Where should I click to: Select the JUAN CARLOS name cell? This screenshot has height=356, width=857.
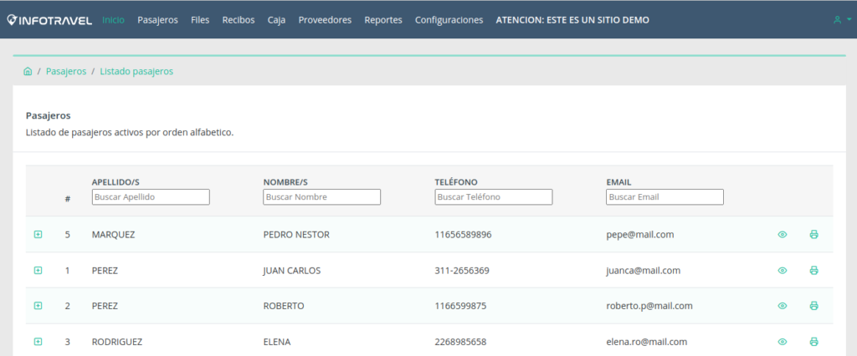pyautogui.click(x=292, y=270)
